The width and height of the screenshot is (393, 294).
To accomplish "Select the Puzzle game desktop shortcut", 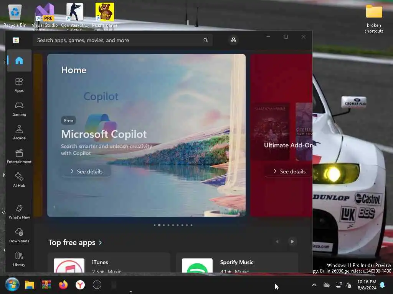I will point(104,15).
